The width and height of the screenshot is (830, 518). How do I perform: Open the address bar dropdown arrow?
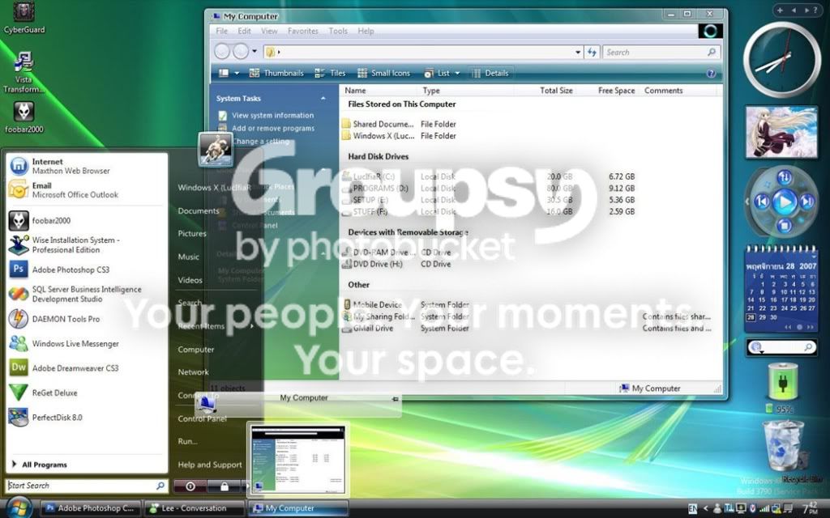tap(577, 53)
